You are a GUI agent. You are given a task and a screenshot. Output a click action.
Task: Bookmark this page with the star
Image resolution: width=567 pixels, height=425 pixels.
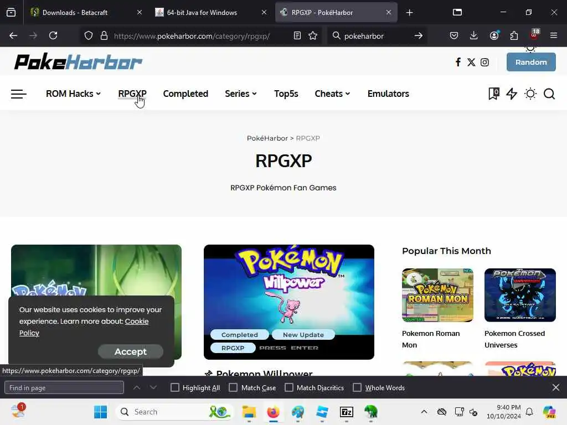point(313,35)
